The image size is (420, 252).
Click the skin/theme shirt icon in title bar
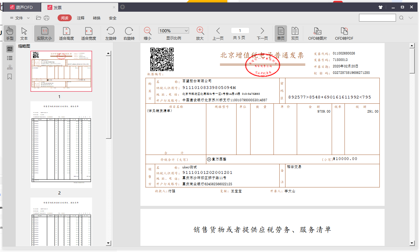[x=381, y=7]
